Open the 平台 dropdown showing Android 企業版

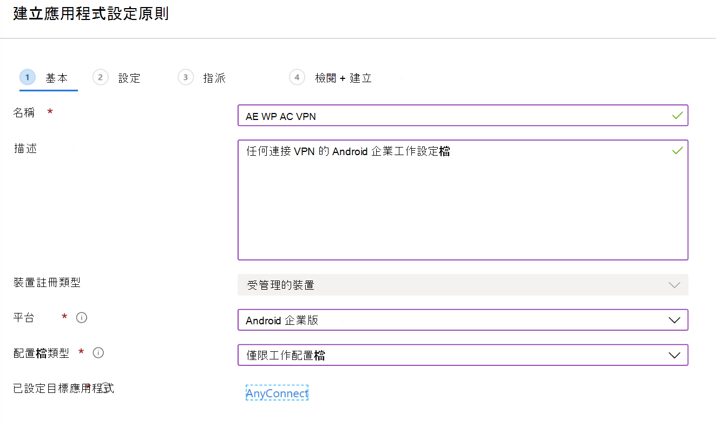coord(463,320)
